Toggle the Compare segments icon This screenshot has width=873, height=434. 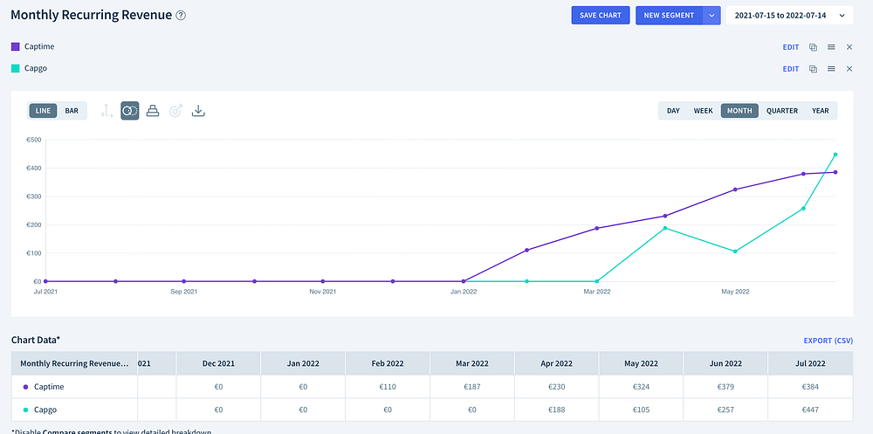pos(129,111)
